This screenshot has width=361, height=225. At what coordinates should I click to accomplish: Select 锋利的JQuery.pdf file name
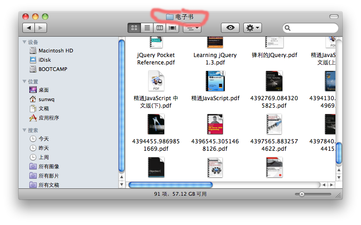pyautogui.click(x=274, y=55)
